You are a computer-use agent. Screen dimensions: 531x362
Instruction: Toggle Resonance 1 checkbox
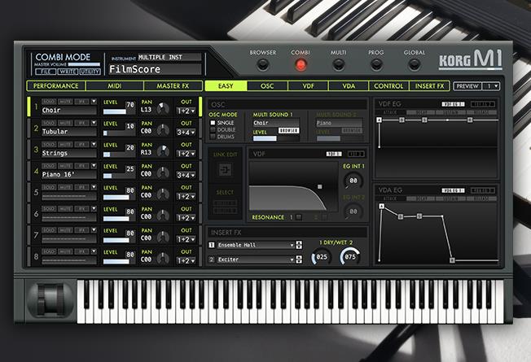point(299,217)
